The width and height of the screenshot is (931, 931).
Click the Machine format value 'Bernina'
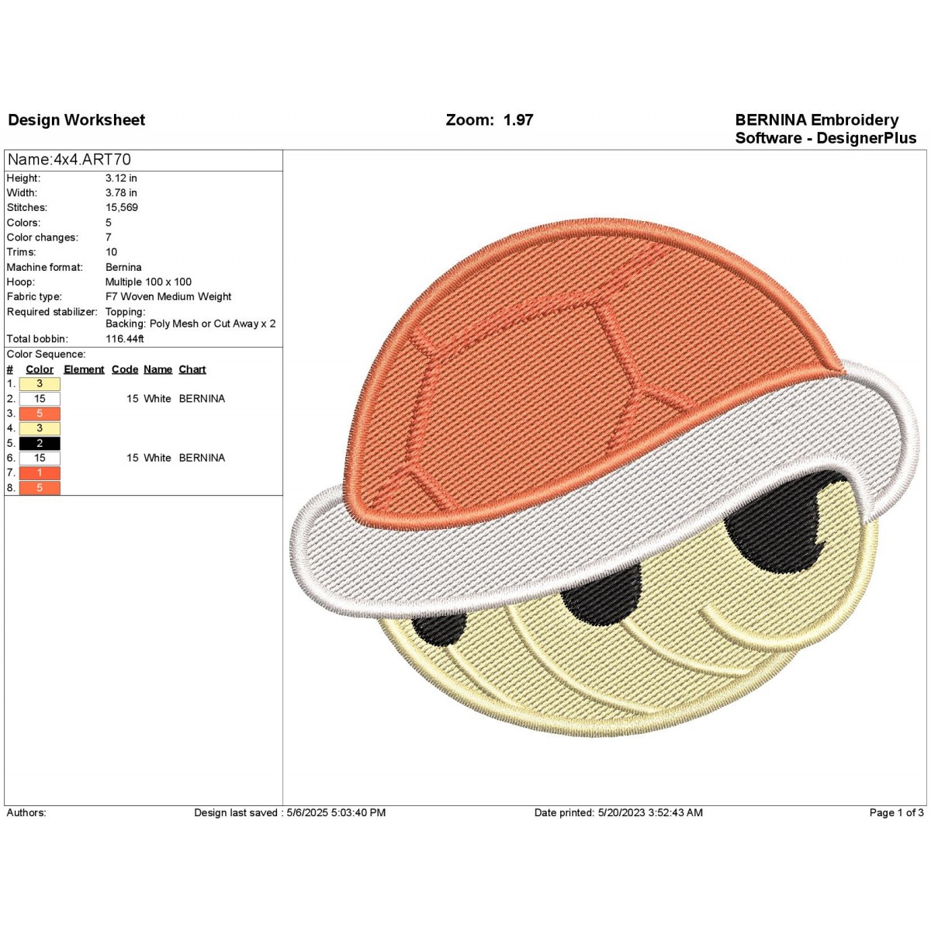123,268
